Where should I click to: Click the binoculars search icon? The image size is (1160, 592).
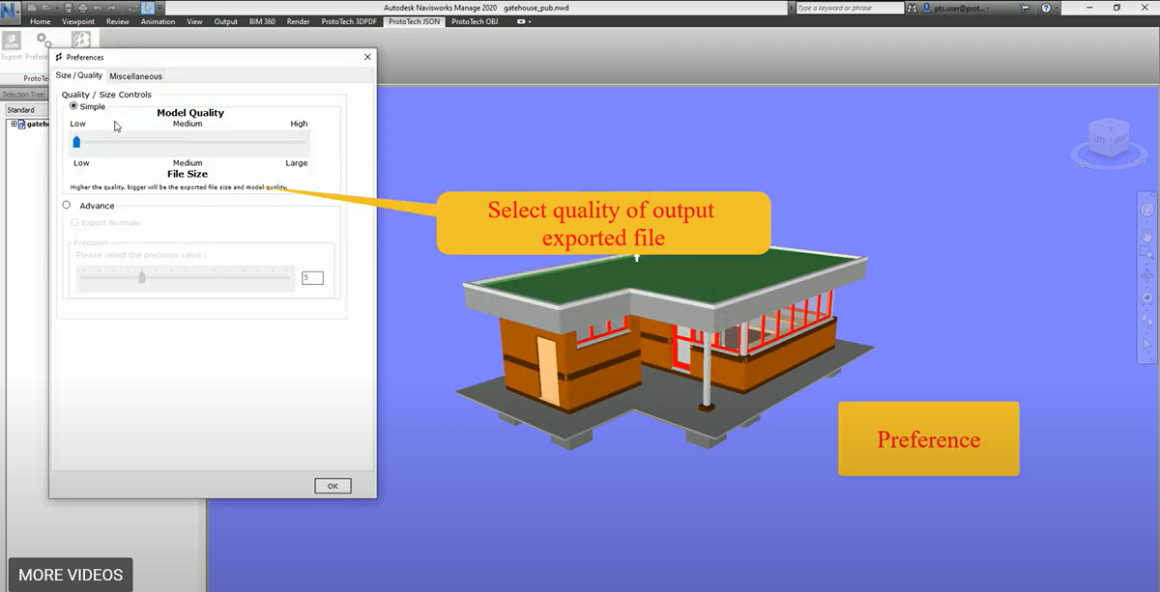coord(912,8)
